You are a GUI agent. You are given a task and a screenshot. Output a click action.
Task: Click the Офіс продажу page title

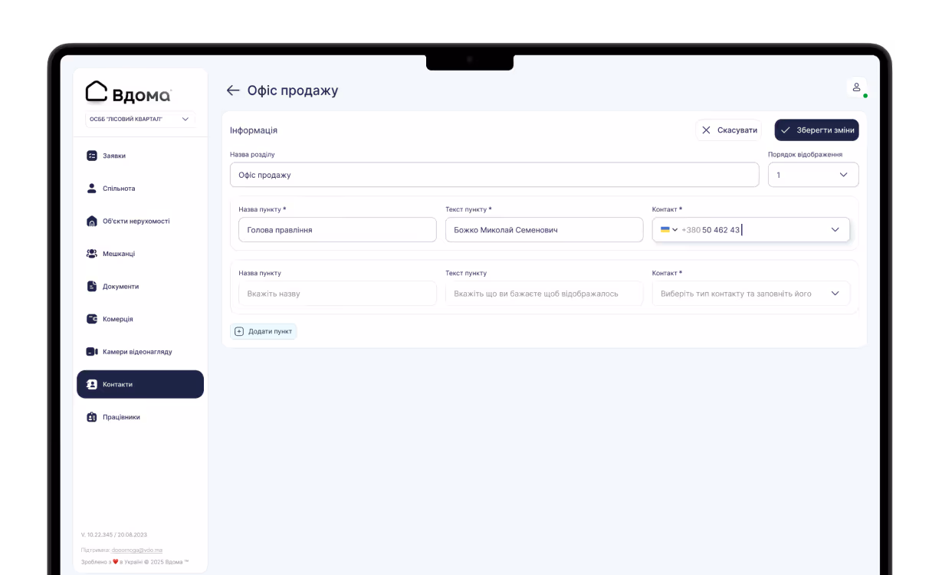tap(292, 90)
